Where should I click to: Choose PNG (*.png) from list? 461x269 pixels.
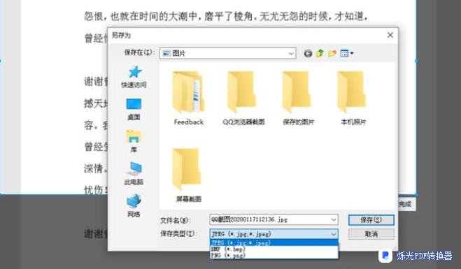(274, 255)
